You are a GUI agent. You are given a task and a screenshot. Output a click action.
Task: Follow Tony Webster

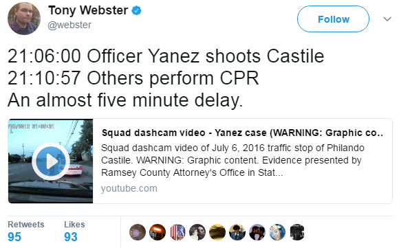333,19
